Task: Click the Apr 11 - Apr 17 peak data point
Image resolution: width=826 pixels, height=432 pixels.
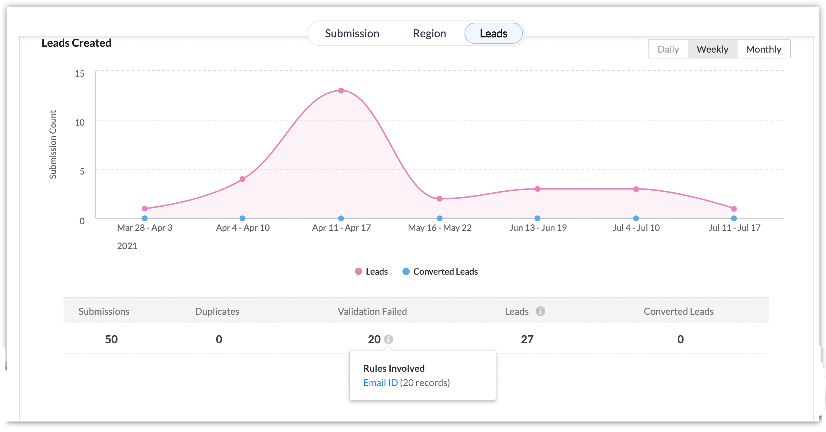Action: pyautogui.click(x=341, y=91)
